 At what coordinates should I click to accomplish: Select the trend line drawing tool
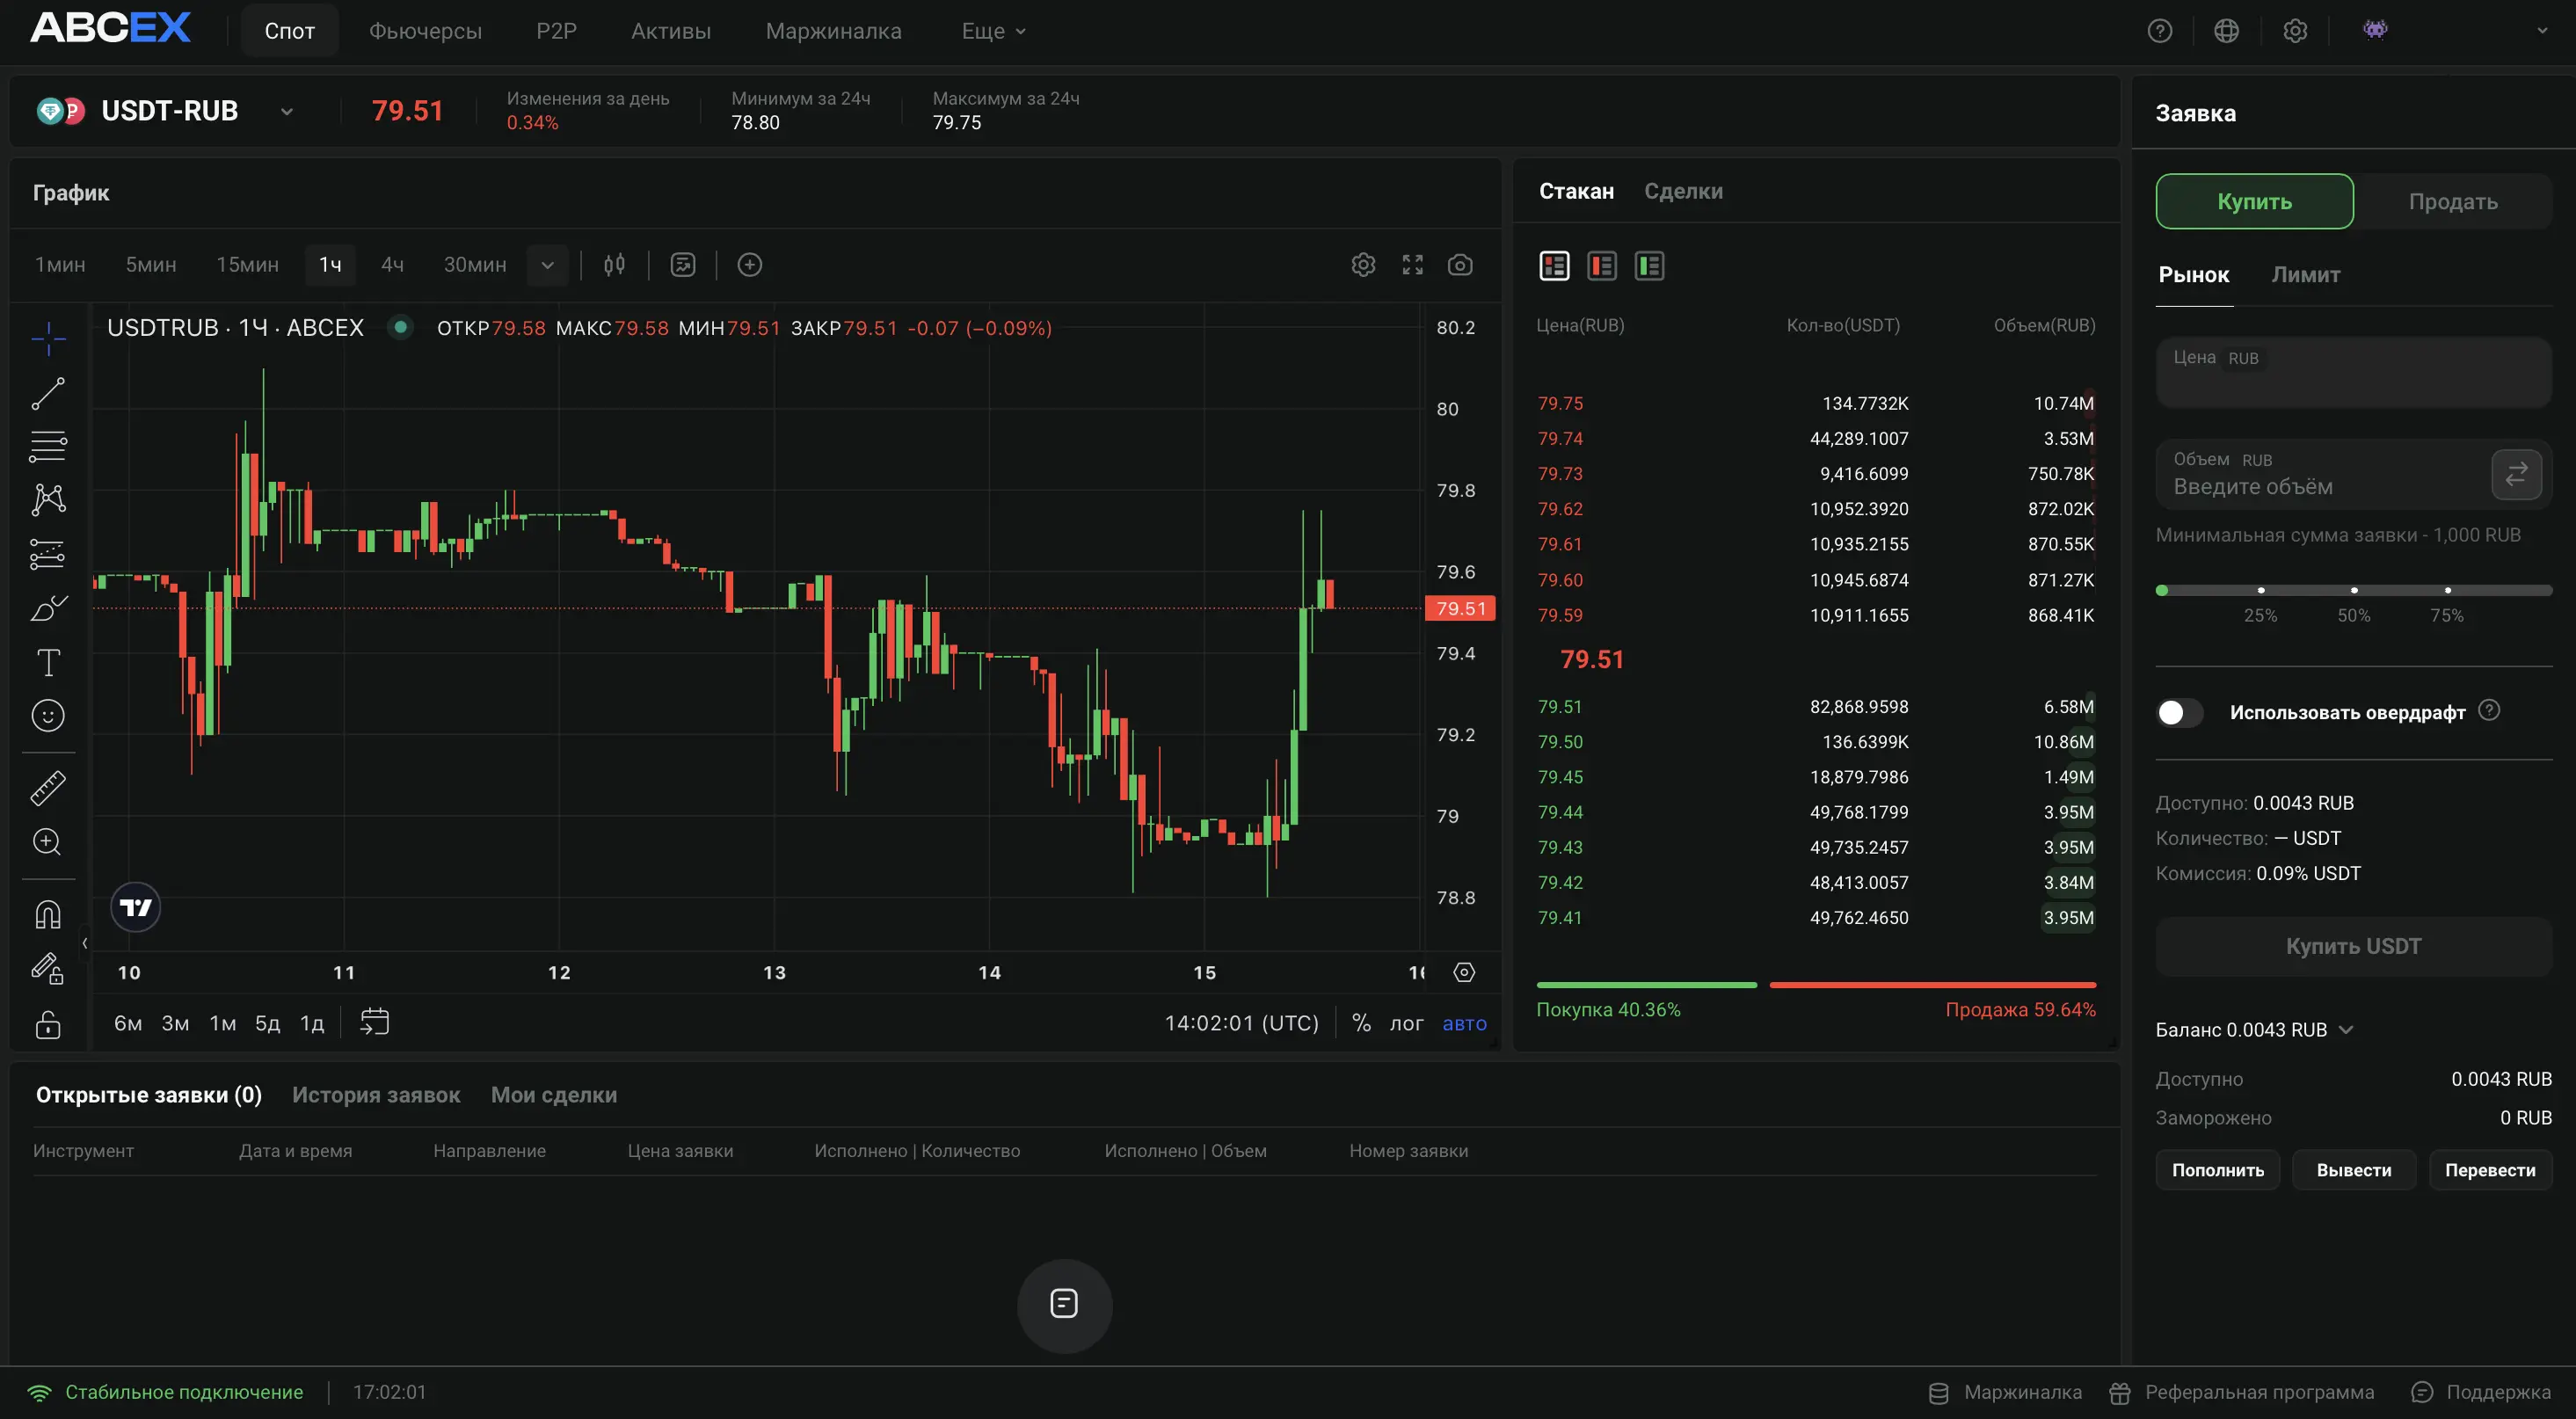point(48,393)
